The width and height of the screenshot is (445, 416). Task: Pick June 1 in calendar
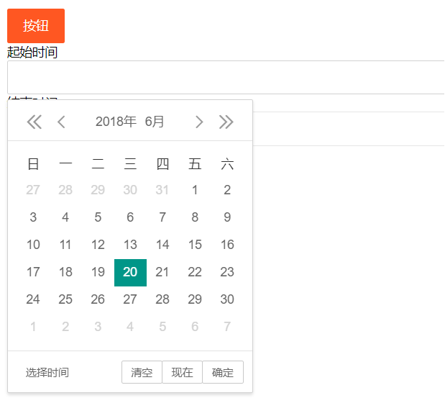195,191
